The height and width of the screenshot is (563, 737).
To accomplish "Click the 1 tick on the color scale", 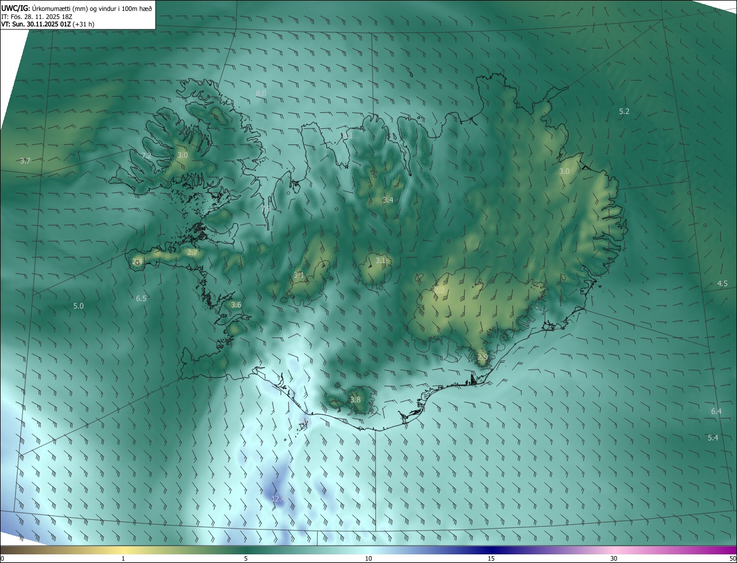I will coord(123,558).
